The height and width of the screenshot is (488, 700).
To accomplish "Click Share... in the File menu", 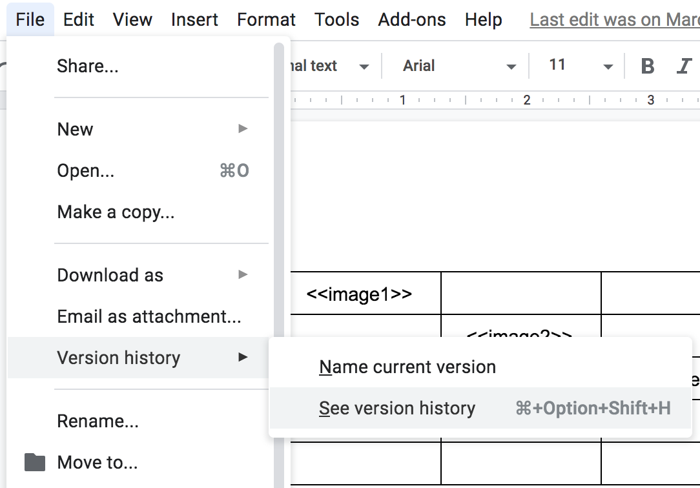I will pos(88,66).
